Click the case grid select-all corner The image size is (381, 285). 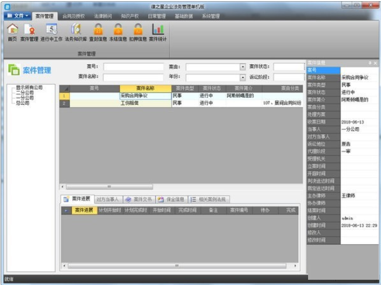tap(65, 89)
